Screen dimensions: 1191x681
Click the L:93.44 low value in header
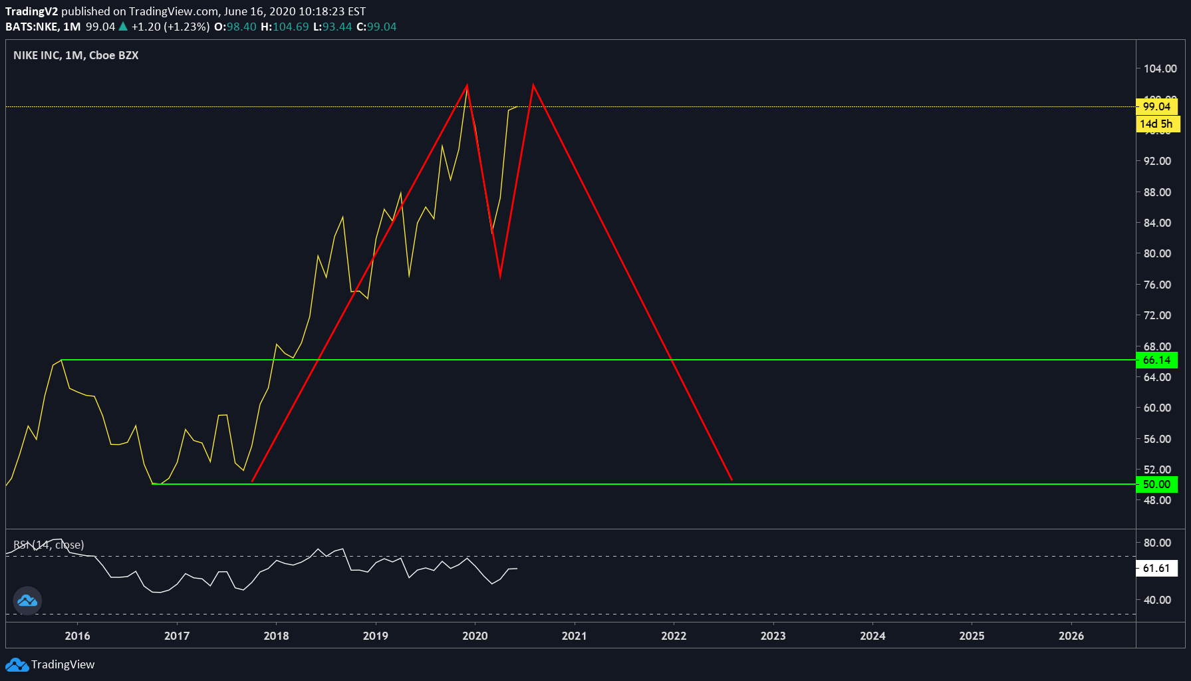[332, 27]
